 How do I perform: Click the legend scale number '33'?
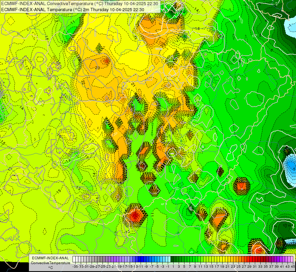point(260,267)
